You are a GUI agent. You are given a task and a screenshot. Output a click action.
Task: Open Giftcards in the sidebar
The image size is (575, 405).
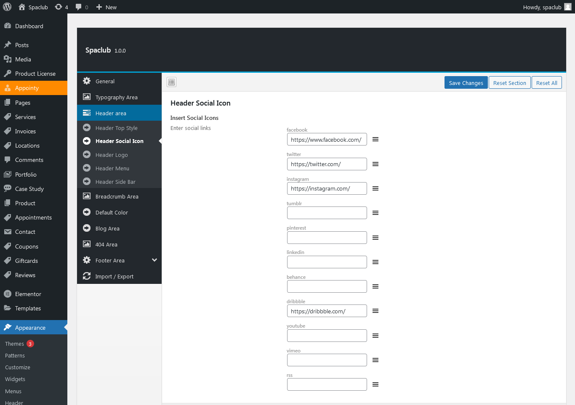tap(34, 261)
